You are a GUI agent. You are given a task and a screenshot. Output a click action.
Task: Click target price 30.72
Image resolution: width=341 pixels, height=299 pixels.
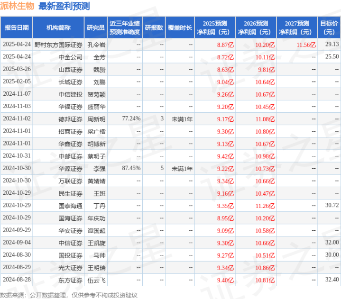(332, 205)
